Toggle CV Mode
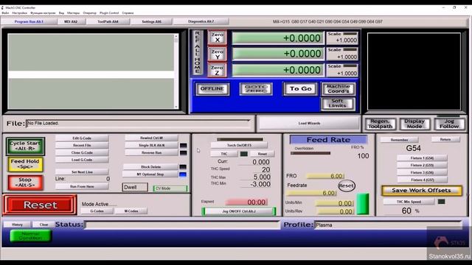472x265 pixels. [170, 188]
